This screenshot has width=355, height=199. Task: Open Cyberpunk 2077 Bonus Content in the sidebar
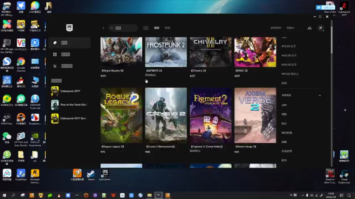[x=69, y=119]
